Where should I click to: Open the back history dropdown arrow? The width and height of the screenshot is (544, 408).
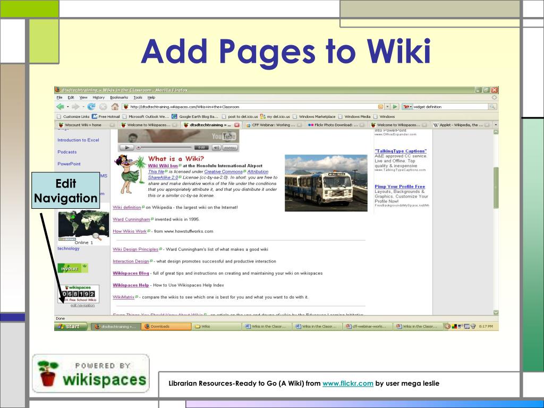coord(68,107)
